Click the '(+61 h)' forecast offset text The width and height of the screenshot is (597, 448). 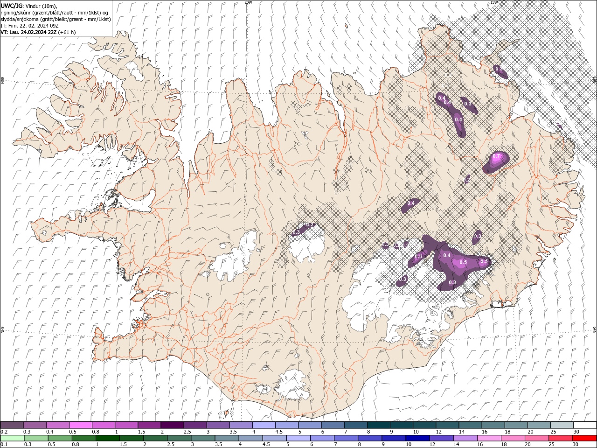coord(67,32)
